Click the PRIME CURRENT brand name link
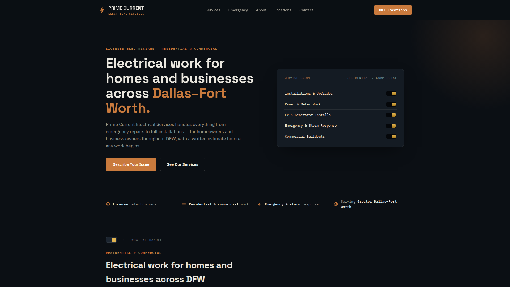510x287 pixels. pos(126,8)
